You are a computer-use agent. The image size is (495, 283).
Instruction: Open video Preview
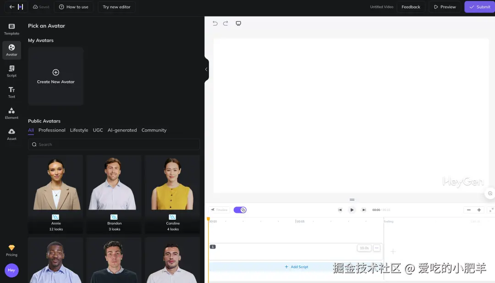444,7
